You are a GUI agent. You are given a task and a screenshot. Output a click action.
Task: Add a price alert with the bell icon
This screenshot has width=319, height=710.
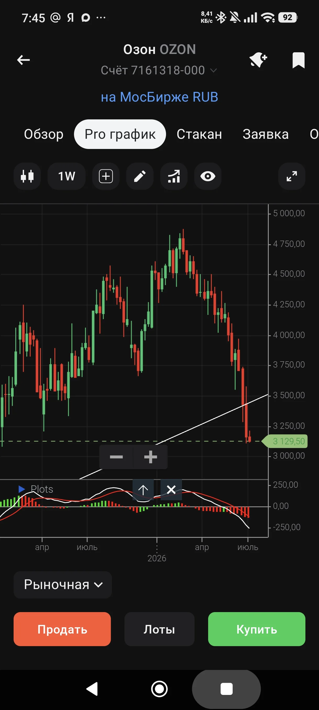258,60
